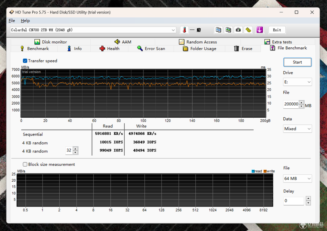Click the Read column header
The width and height of the screenshot is (327, 231).
108,126
